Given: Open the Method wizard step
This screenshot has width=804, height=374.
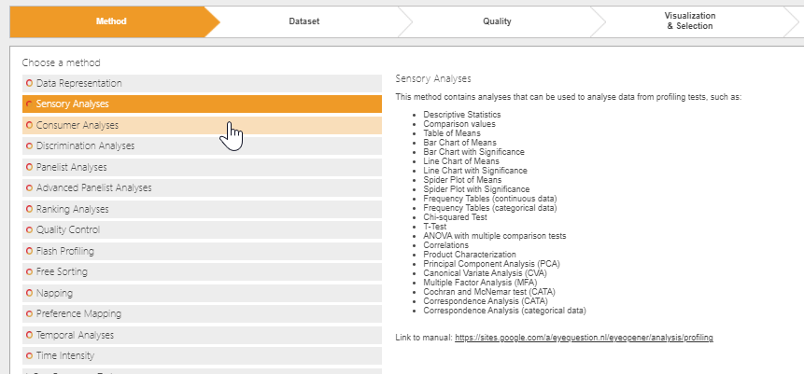Looking at the screenshot, I should (110, 21).
